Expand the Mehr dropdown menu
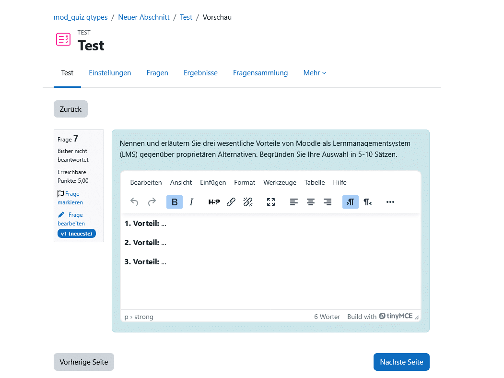Image resolution: width=504 pixels, height=378 pixels. 315,73
